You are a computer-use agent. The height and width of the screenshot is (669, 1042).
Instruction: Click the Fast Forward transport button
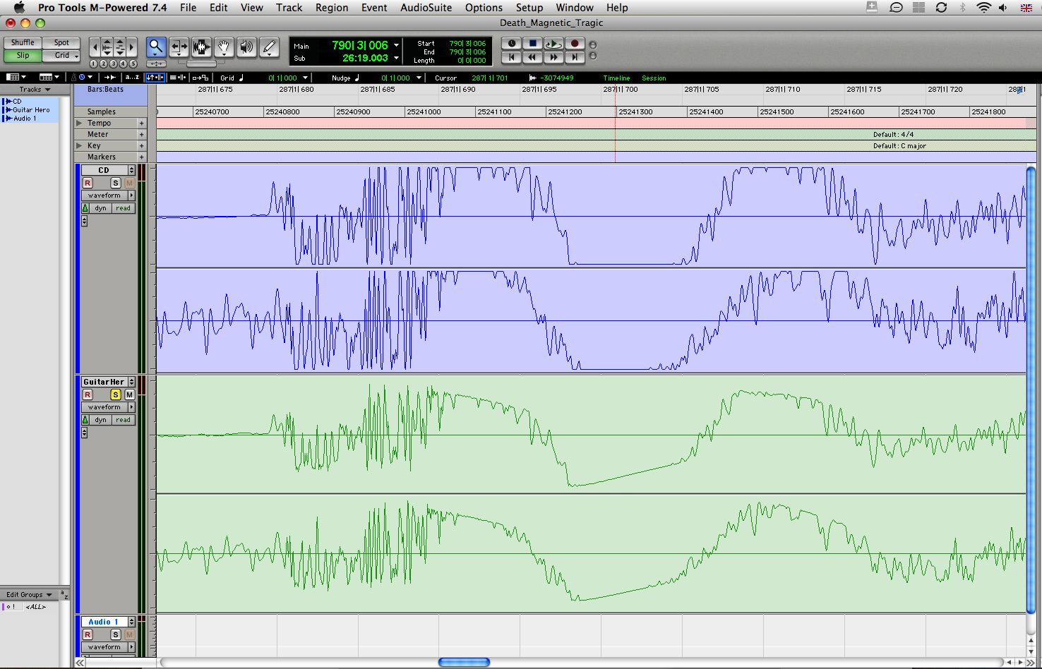tap(553, 57)
